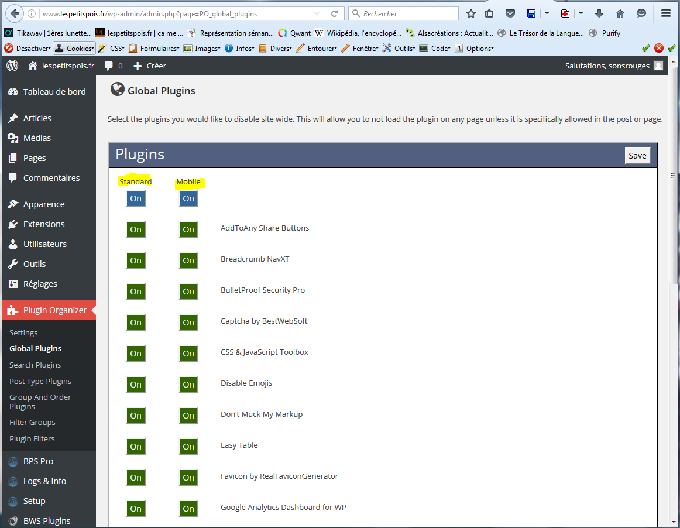Click the downloads arrow icon
Image resolution: width=680 pixels, height=528 pixels.
click(599, 13)
